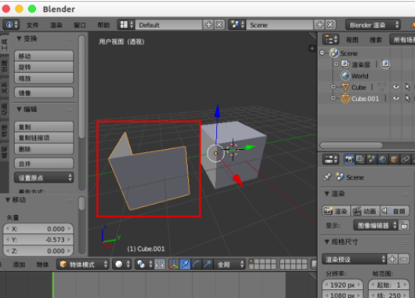
Task: Click the red X axis gizmo arrow
Action: coord(238,180)
